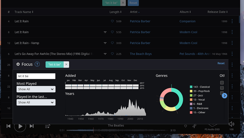
Task: Open the Patricia Barber artist link for Companion
Action: tap(140, 21)
